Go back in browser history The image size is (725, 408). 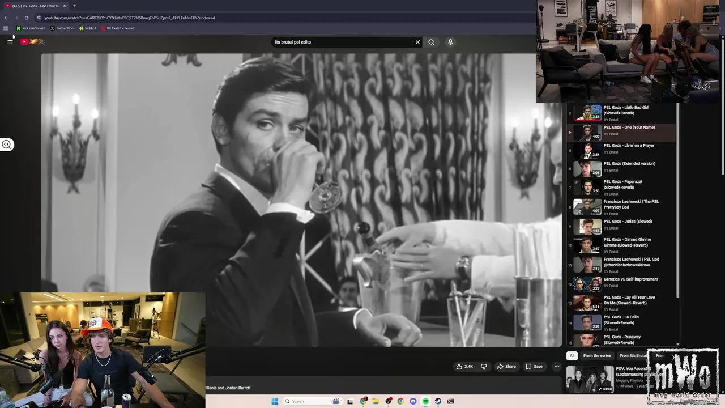tap(6, 18)
